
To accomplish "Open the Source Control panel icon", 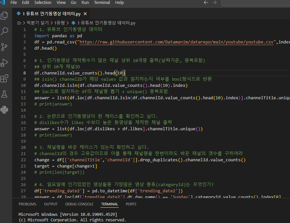I will 5,47.
